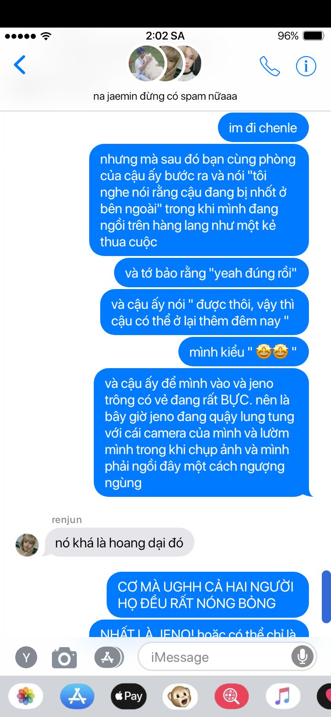The height and width of the screenshot is (717, 331).
Task: Go back using the blue chevron arrow
Action: 20,65
